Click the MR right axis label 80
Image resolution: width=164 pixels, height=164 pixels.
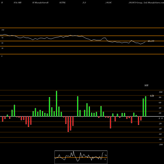[x=160, y=97]
